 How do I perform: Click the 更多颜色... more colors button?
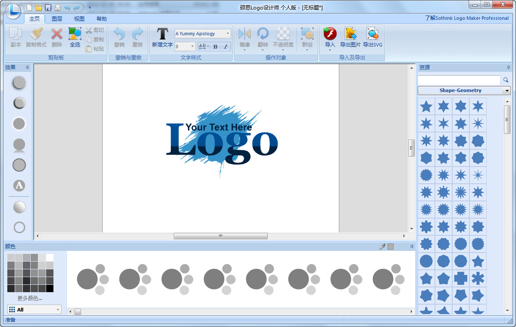30,299
